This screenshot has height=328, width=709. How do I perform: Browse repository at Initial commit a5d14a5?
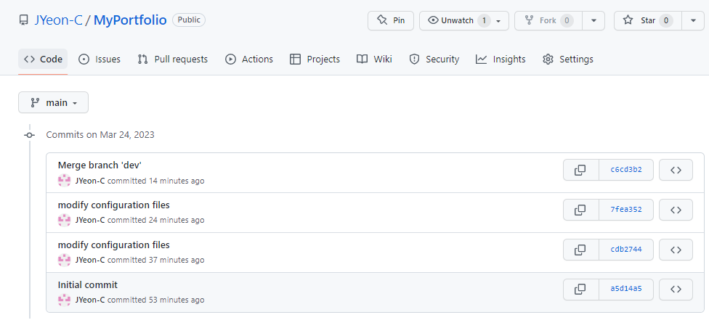tap(676, 289)
